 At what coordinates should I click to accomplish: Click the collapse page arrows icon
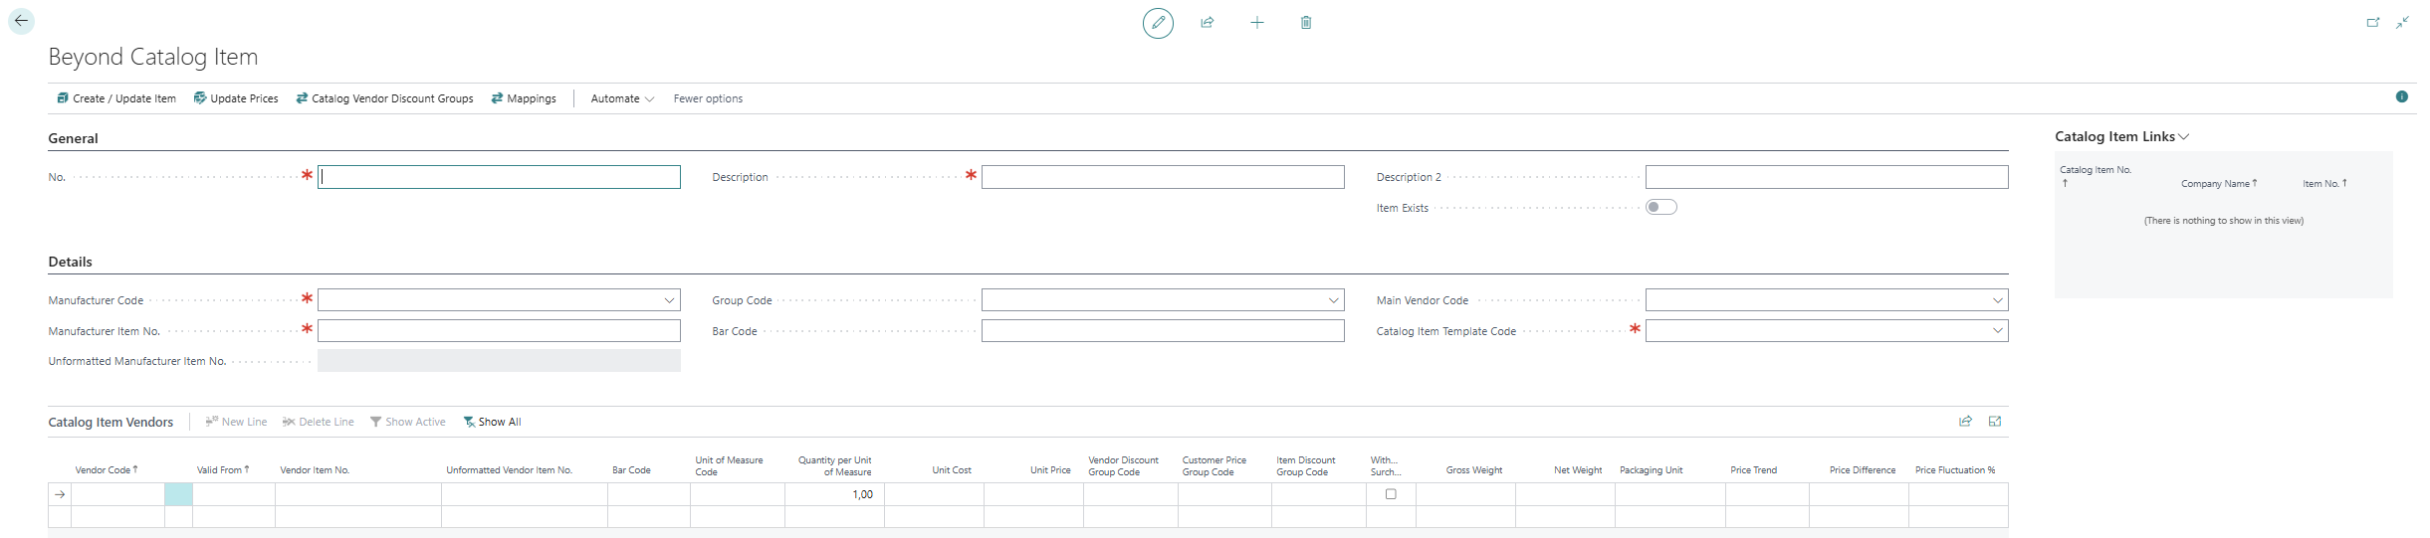2402,22
